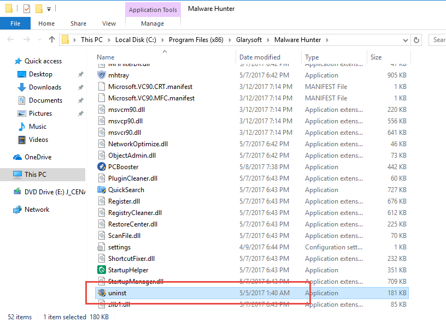The width and height of the screenshot is (446, 322).
Task: Click the Documents icon in sidebar
Action: click(x=22, y=100)
